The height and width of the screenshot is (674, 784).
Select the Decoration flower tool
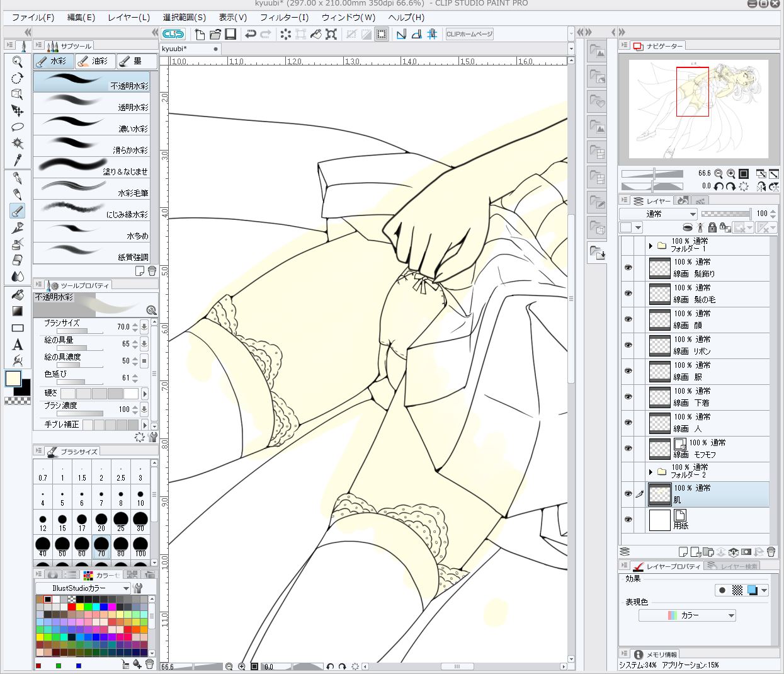click(18, 227)
